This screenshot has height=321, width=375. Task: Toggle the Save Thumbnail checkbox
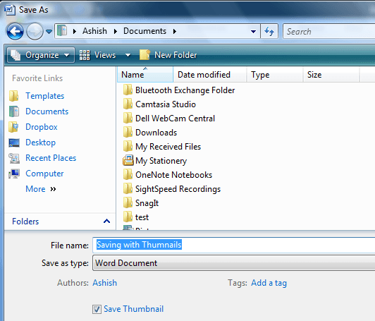coord(97,309)
